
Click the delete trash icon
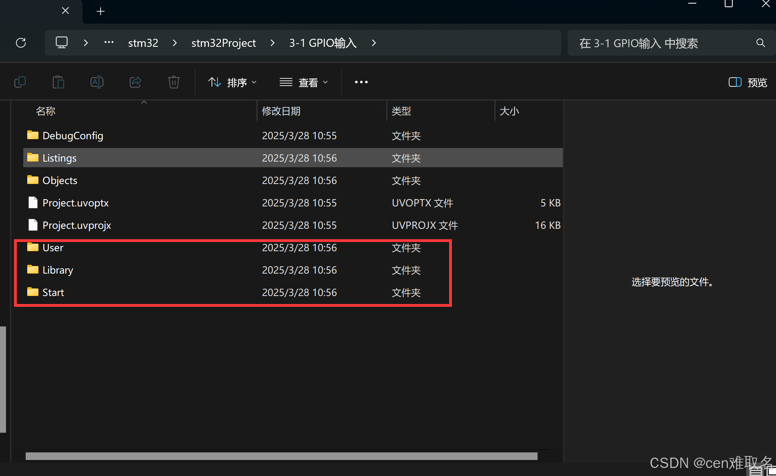point(174,82)
